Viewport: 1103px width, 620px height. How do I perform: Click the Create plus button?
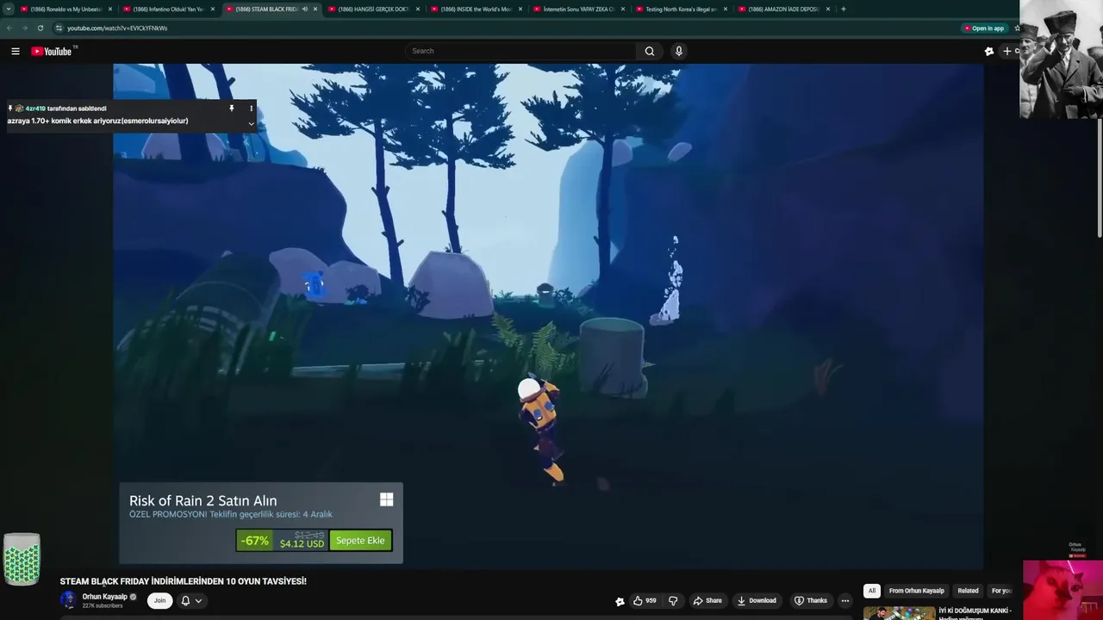pos(1008,51)
